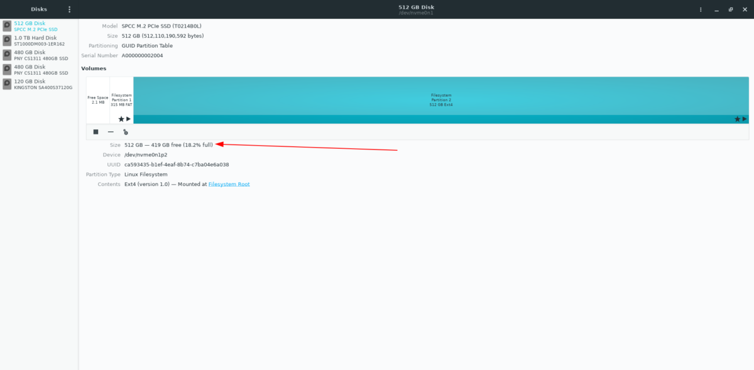Open the drive options menu in title bar
Viewport: 754px width, 370px height.
[x=701, y=9]
